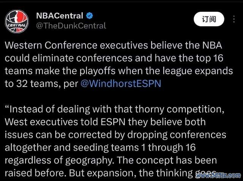243x181 pixels.
Task: Select the @TheDunkCentral handle
Action: 71,26
